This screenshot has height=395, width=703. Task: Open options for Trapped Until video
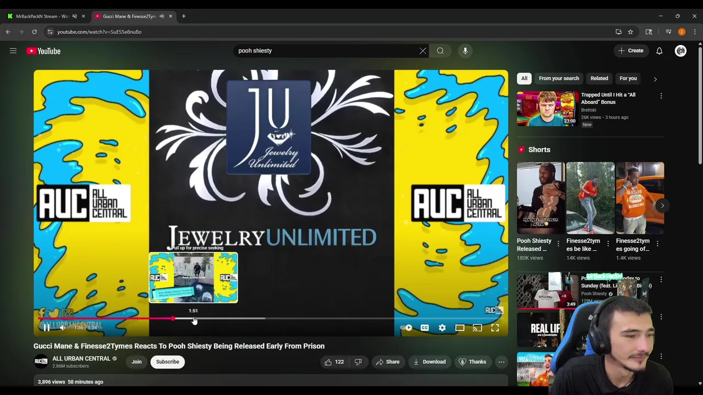pyautogui.click(x=661, y=96)
